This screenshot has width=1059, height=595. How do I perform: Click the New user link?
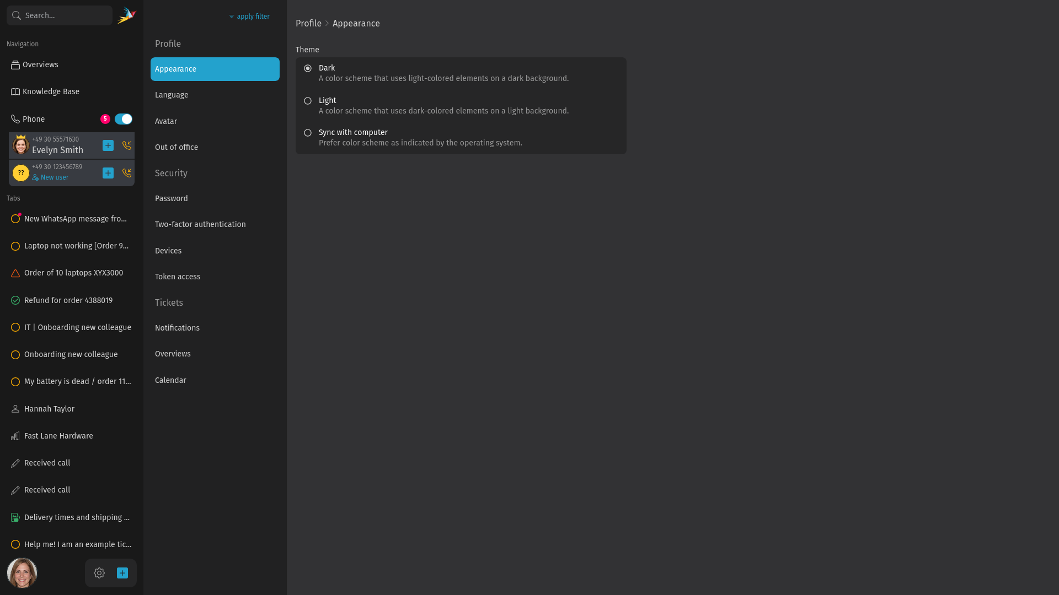click(50, 177)
